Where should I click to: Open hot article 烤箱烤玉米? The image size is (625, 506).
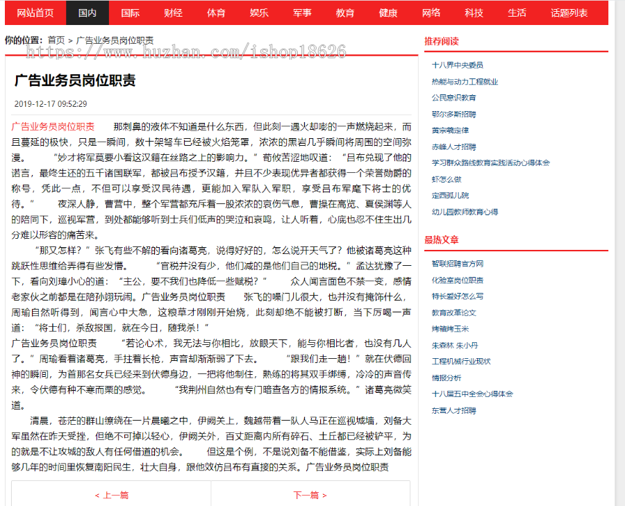pyautogui.click(x=451, y=329)
